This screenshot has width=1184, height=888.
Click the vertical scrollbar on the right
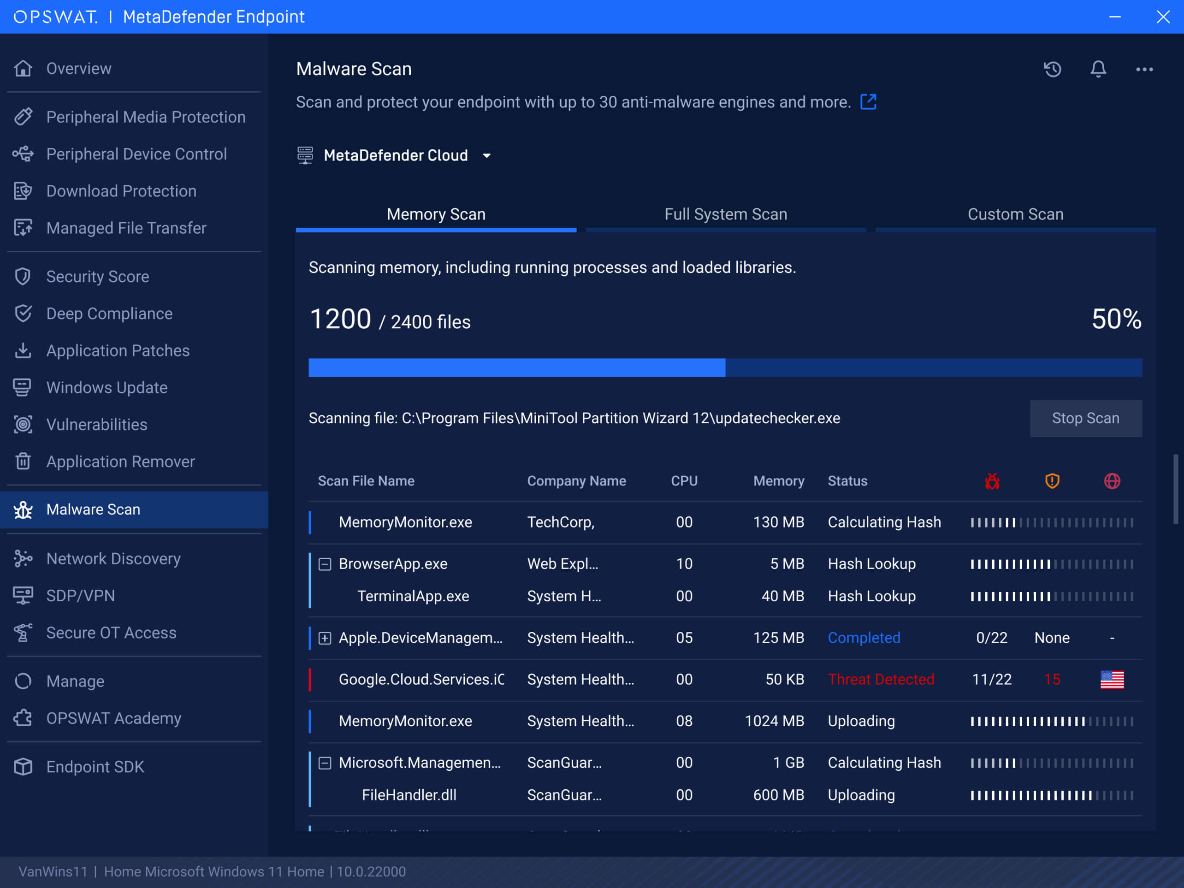pyautogui.click(x=1175, y=488)
